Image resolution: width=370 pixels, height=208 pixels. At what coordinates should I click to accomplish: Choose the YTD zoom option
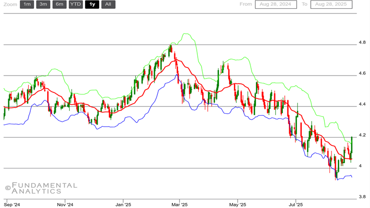pyautogui.click(x=76, y=5)
